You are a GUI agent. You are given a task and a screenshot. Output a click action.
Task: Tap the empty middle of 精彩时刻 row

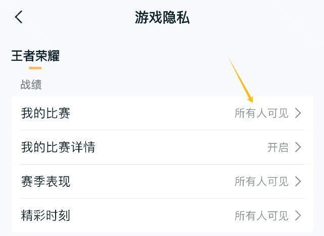(x=152, y=216)
